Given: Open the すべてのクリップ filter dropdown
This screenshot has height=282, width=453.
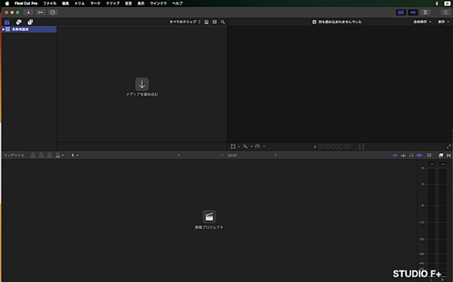Looking at the screenshot, I should [185, 22].
